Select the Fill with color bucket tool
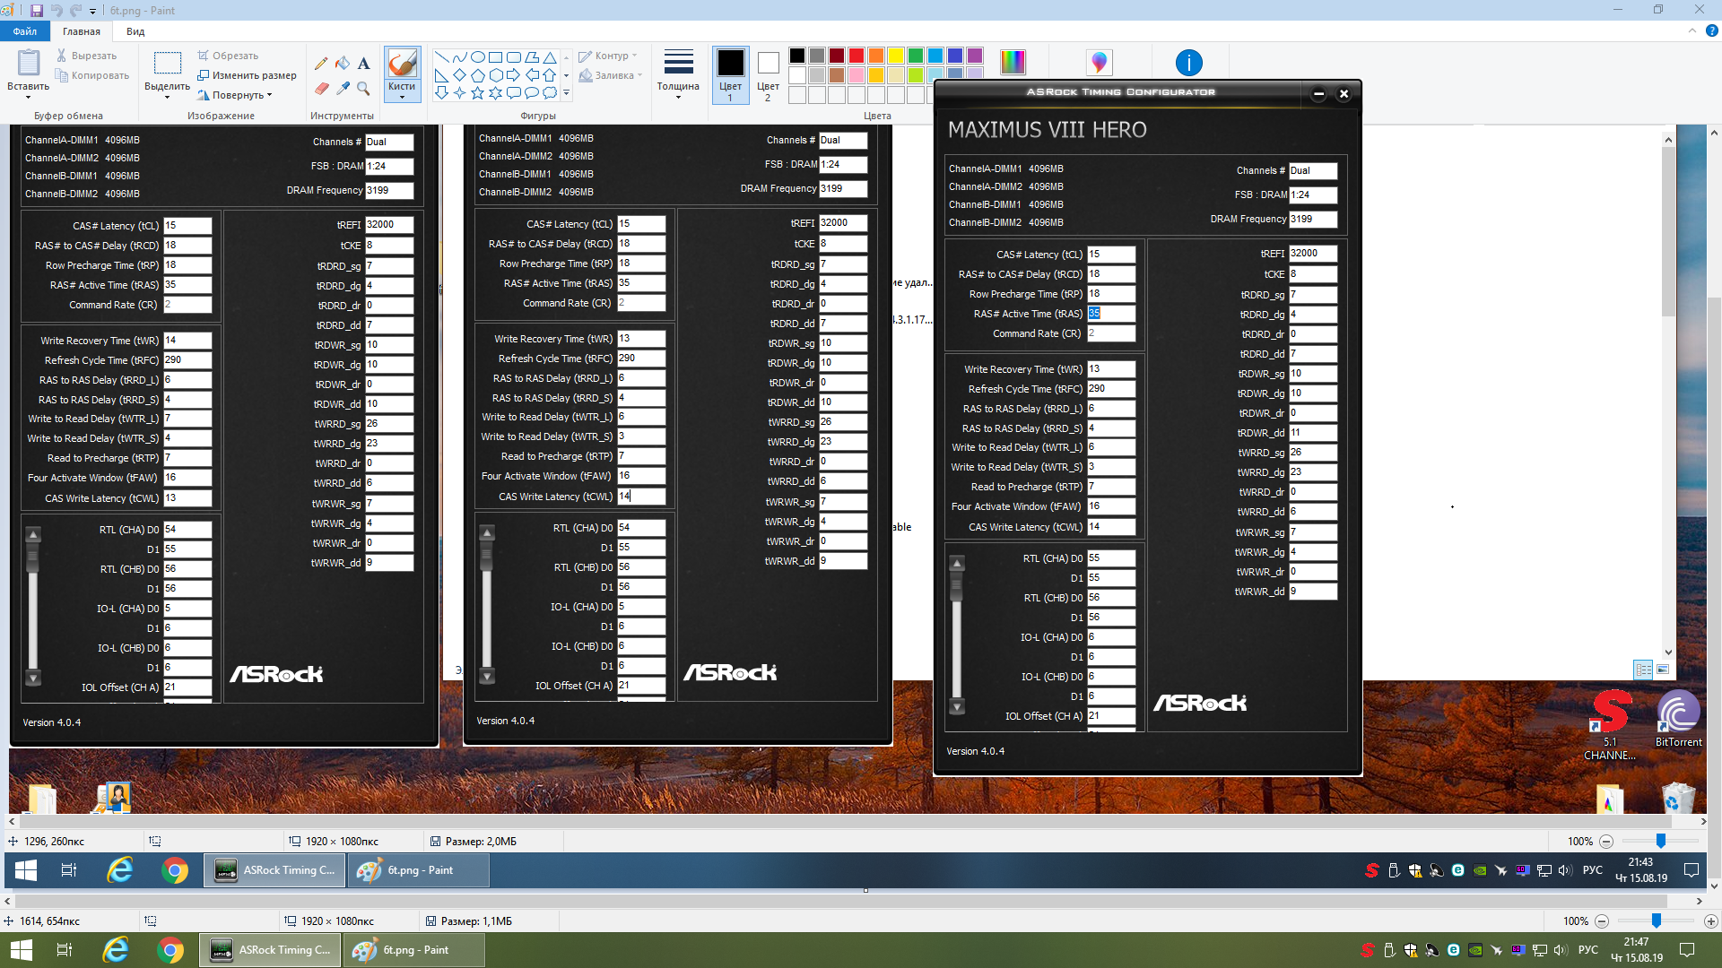The image size is (1722, 968). pyautogui.click(x=343, y=64)
